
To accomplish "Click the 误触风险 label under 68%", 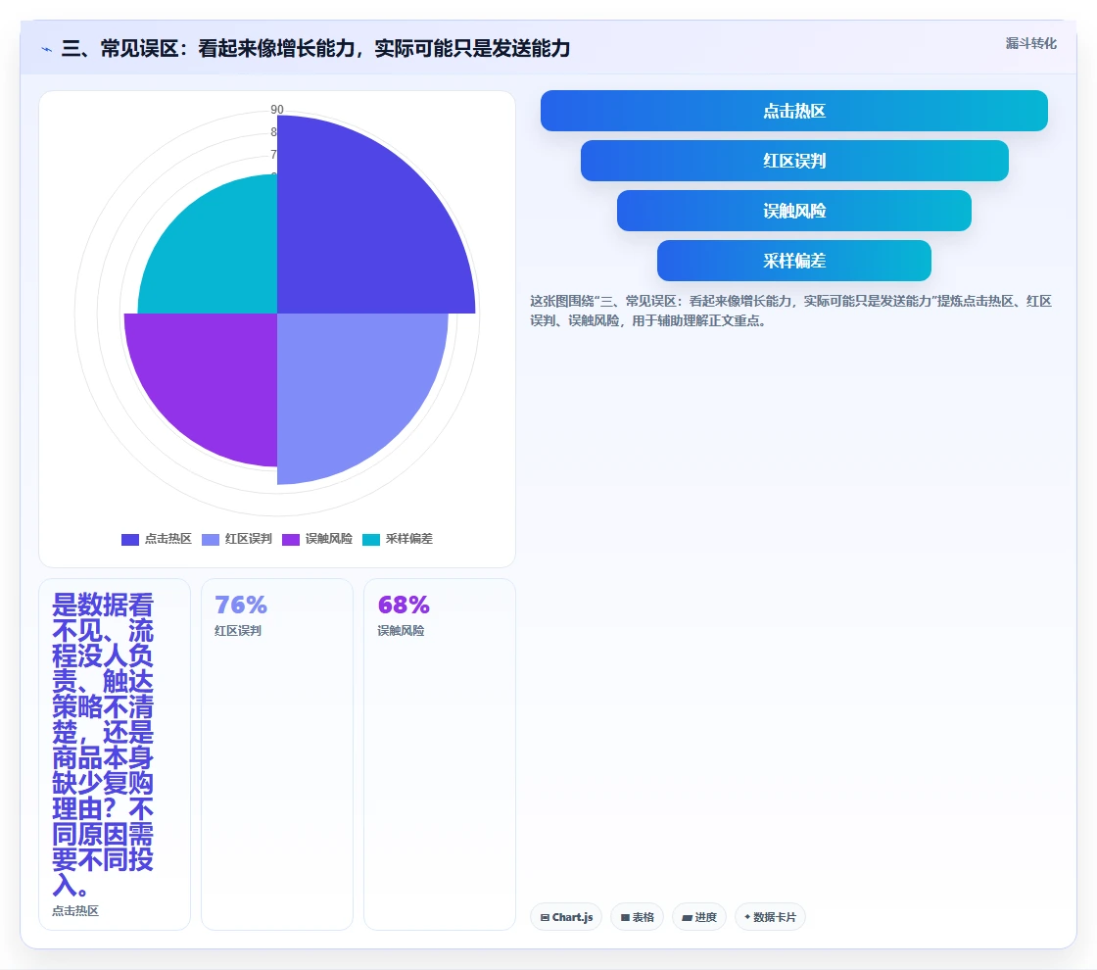I will tap(401, 631).
